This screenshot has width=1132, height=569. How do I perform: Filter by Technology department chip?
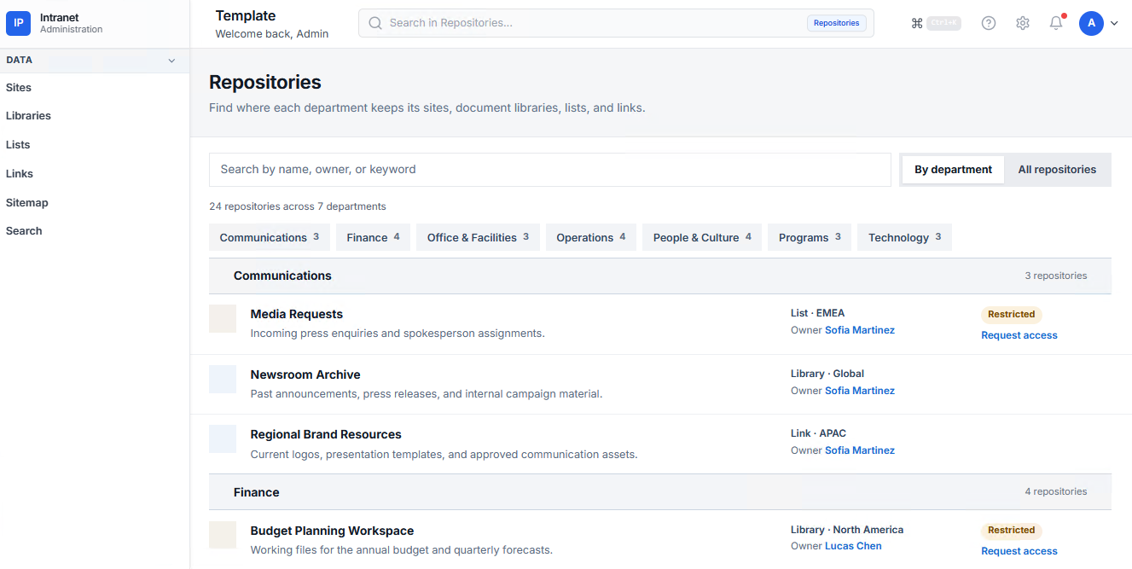point(904,237)
